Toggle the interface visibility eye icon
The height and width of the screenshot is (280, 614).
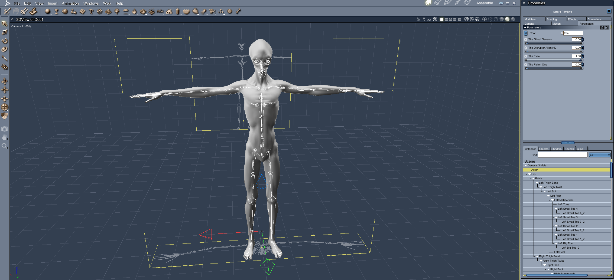[501, 3]
